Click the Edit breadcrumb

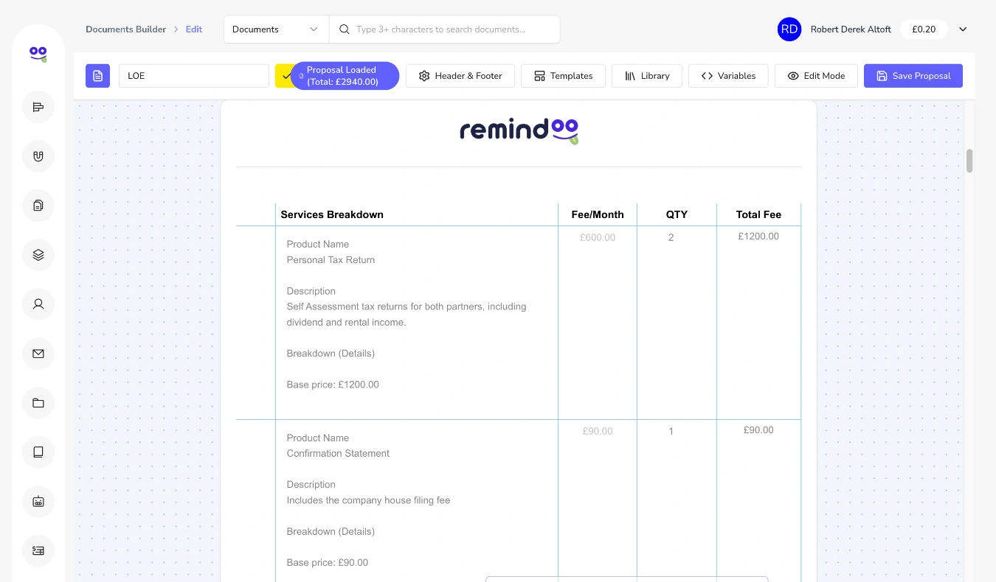194,29
